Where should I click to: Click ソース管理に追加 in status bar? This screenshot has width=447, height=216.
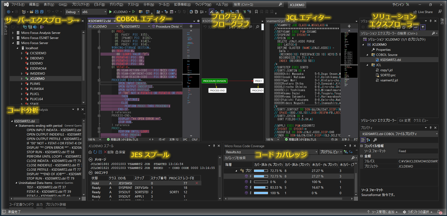pos(382,212)
